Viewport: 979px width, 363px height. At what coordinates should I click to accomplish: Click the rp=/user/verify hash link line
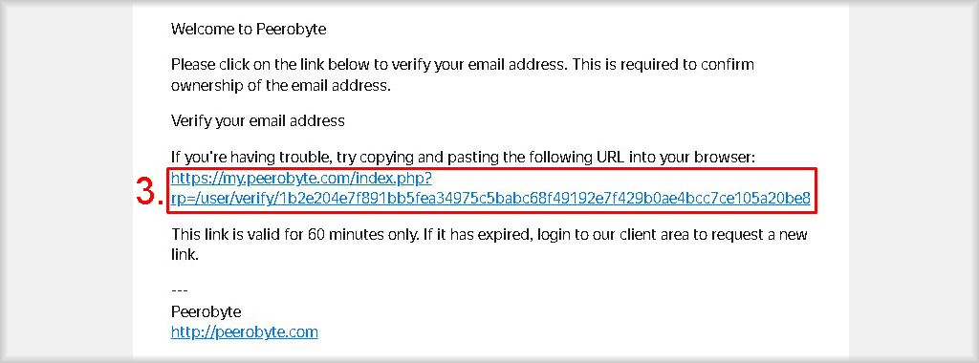point(490,199)
